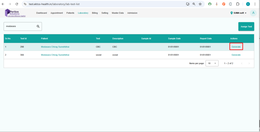260x132 pixels.
Task: Click the Assign Test button
Action: [x=246, y=27]
